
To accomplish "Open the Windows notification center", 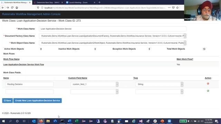I will click(x=217, y=121).
